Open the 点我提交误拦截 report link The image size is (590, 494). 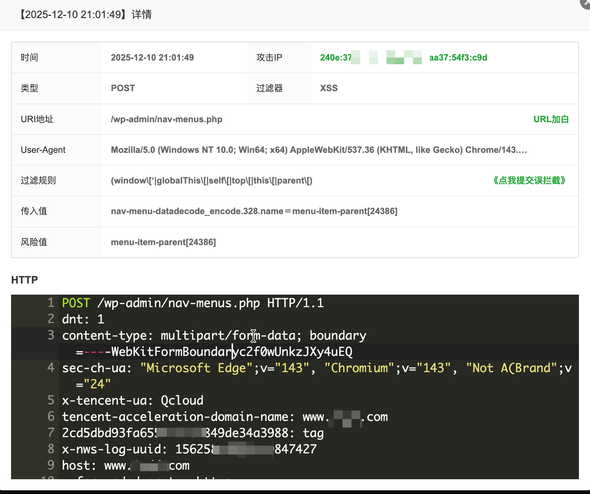529,181
